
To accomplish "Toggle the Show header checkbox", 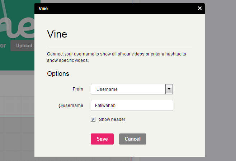I will [93, 119].
